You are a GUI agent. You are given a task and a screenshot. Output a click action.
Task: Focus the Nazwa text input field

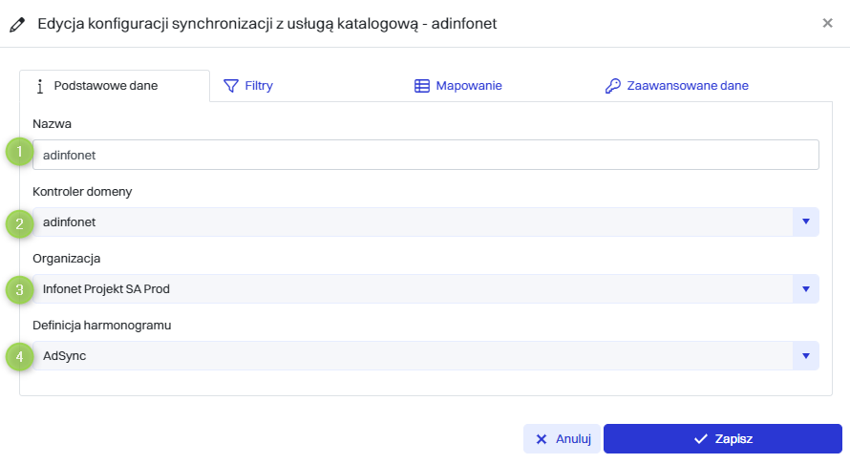425,155
